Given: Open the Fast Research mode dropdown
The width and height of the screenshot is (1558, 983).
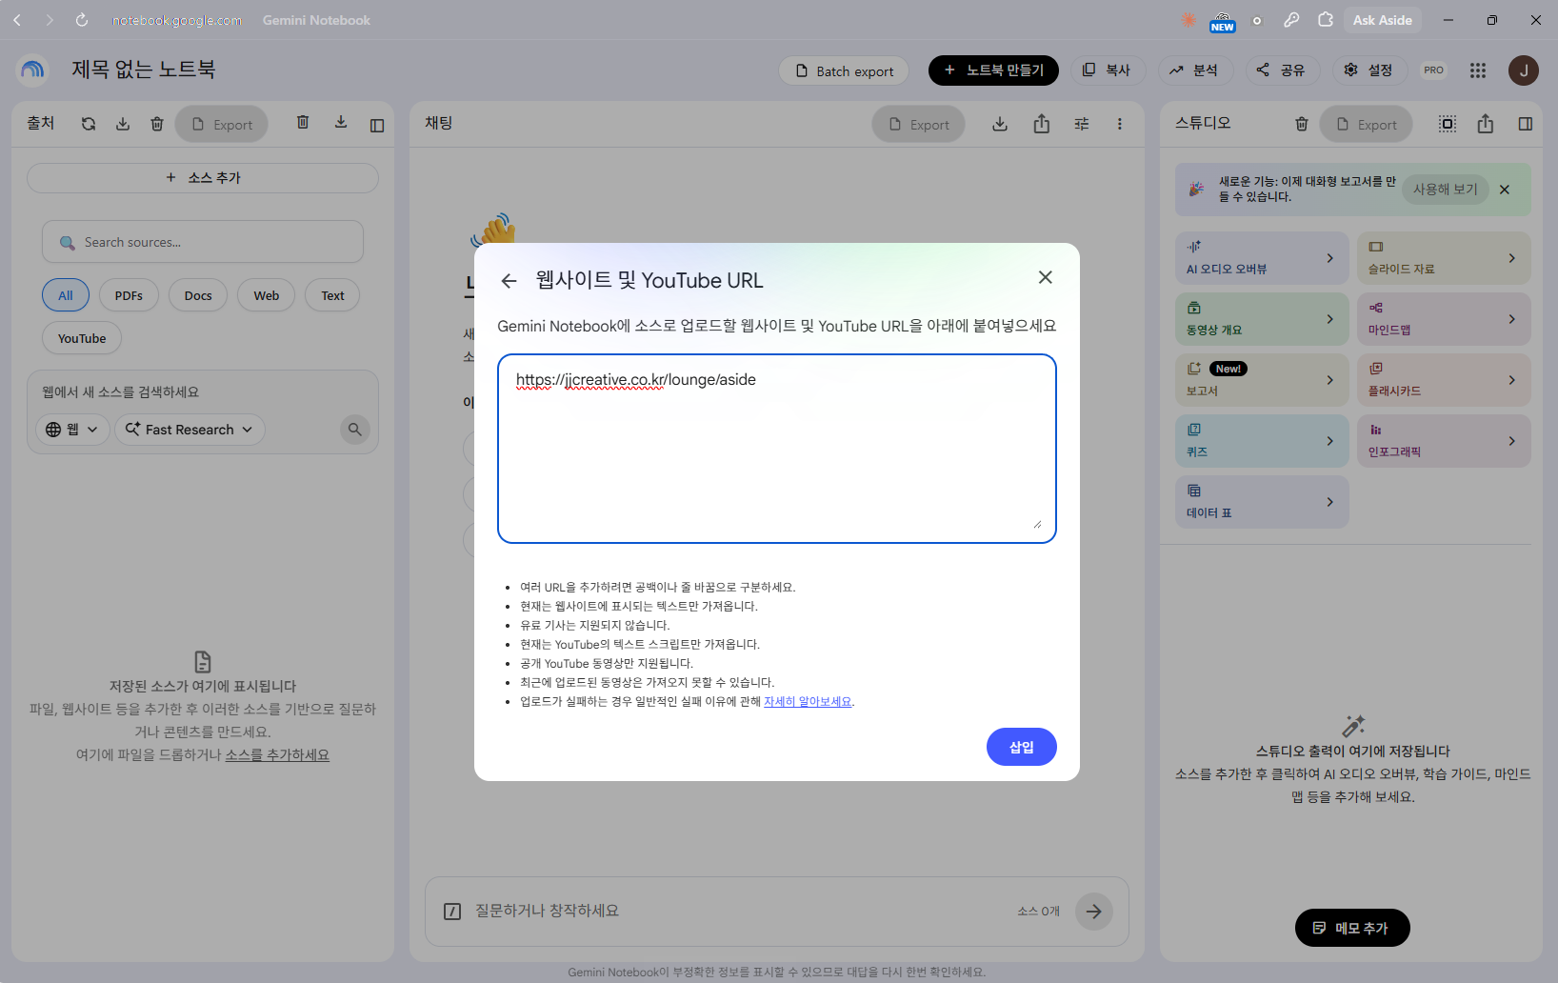Looking at the screenshot, I should tap(190, 430).
